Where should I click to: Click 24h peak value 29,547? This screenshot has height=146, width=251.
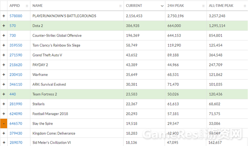[x=173, y=124]
